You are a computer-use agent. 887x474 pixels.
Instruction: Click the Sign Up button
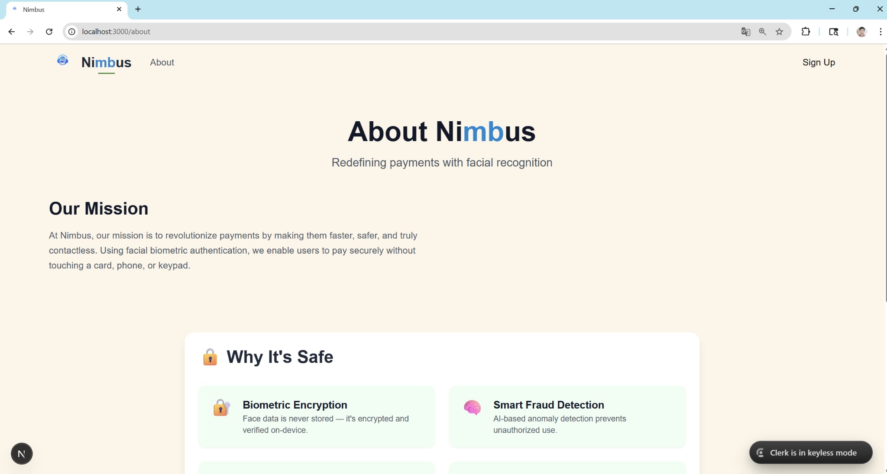(x=818, y=62)
